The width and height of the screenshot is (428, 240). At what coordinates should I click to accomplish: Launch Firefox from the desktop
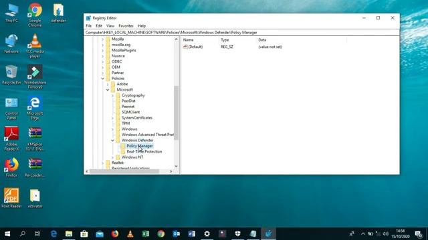(11, 167)
